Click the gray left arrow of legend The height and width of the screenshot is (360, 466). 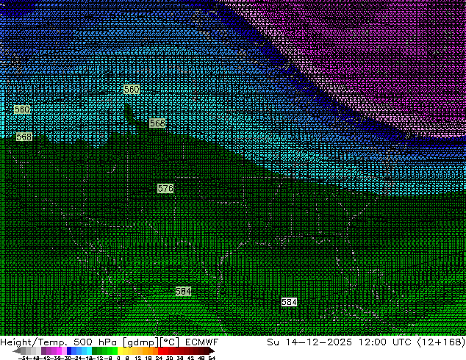tap(17, 350)
